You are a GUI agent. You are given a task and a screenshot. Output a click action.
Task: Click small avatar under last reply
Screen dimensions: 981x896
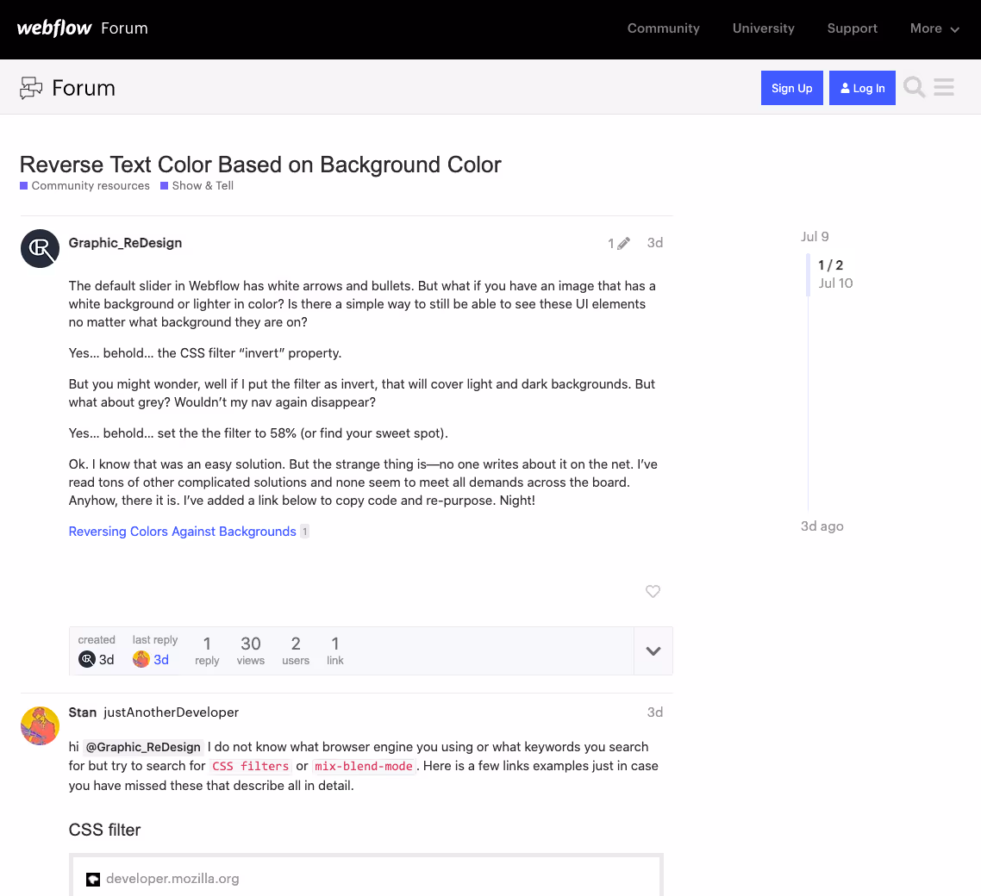141,659
